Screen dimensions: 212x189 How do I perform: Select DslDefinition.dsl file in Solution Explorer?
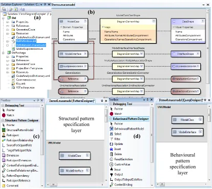(x=26, y=41)
